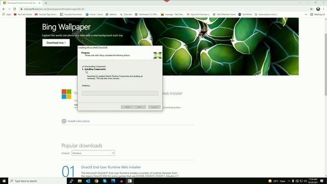This screenshot has width=327, height=184.
Task: Open the Reading list
Action: (x=317, y=14)
